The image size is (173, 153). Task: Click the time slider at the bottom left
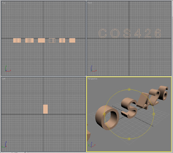click(13, 152)
